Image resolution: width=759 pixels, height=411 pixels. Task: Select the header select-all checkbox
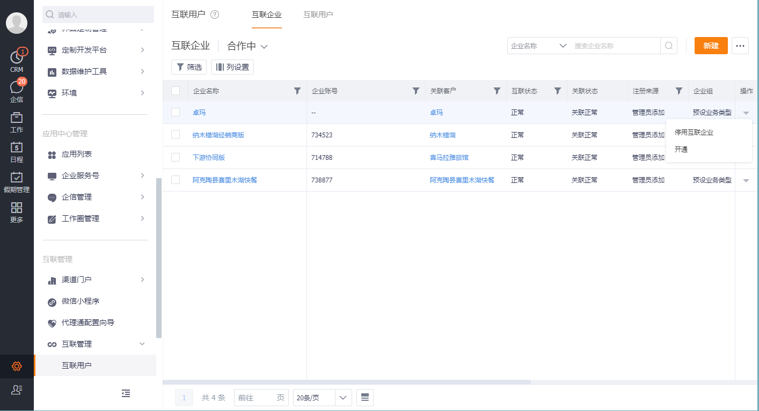[x=176, y=91]
